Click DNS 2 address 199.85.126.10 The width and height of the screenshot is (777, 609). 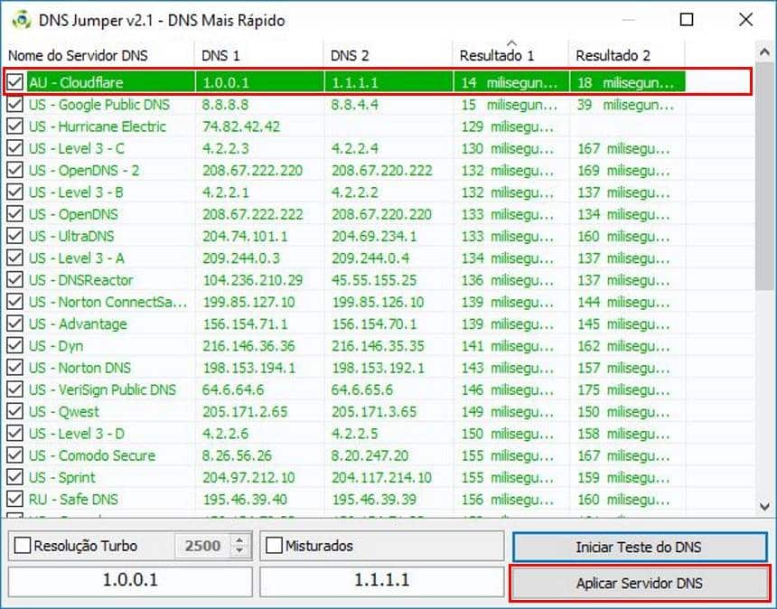click(378, 302)
